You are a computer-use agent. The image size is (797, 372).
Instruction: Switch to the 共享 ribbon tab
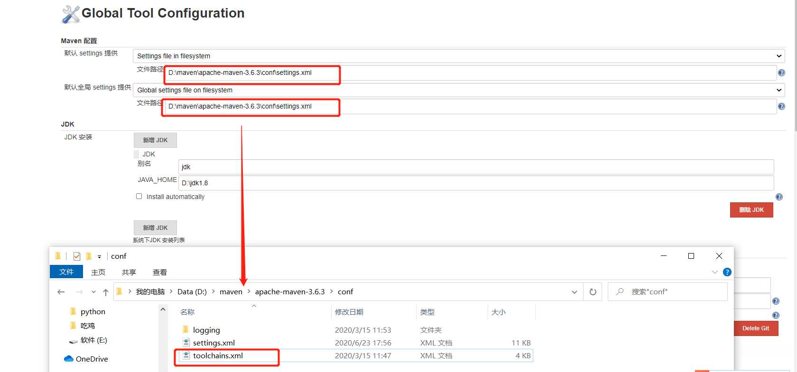coord(129,272)
